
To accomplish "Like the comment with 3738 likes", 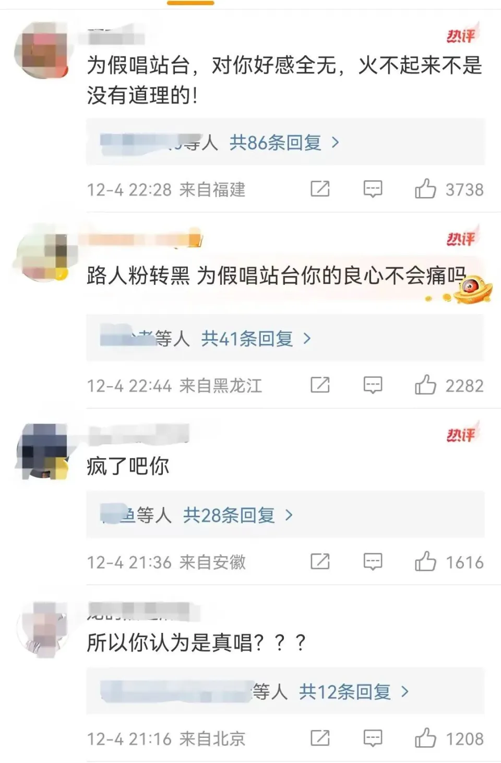I will [x=425, y=189].
